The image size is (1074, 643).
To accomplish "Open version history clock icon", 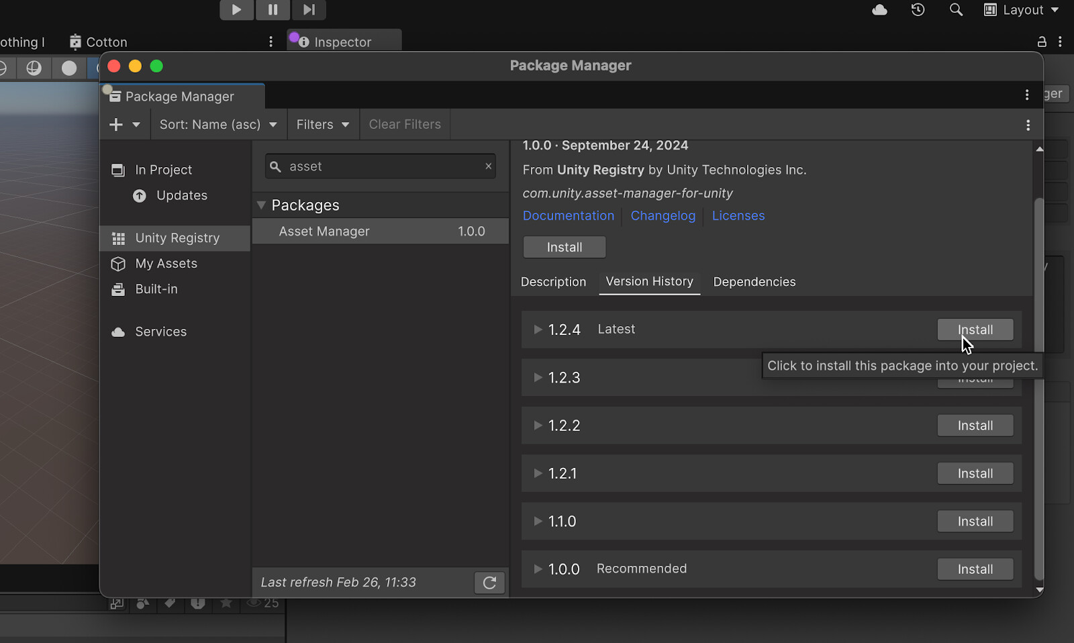I will coord(918,10).
